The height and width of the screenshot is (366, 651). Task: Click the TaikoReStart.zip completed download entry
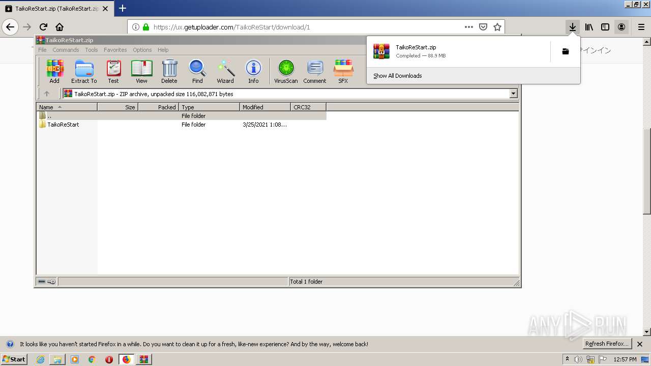(x=458, y=51)
